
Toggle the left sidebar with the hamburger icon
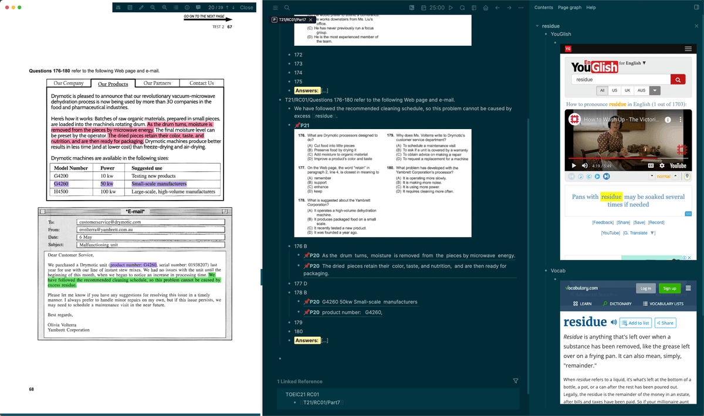coord(275,7)
